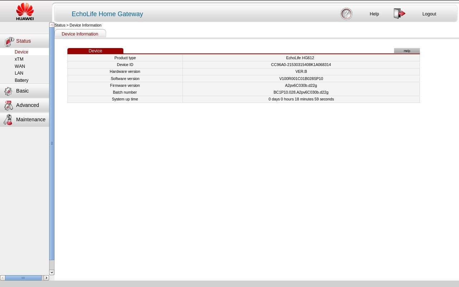Click the logout door icon
459x287 pixels.
[x=399, y=14]
